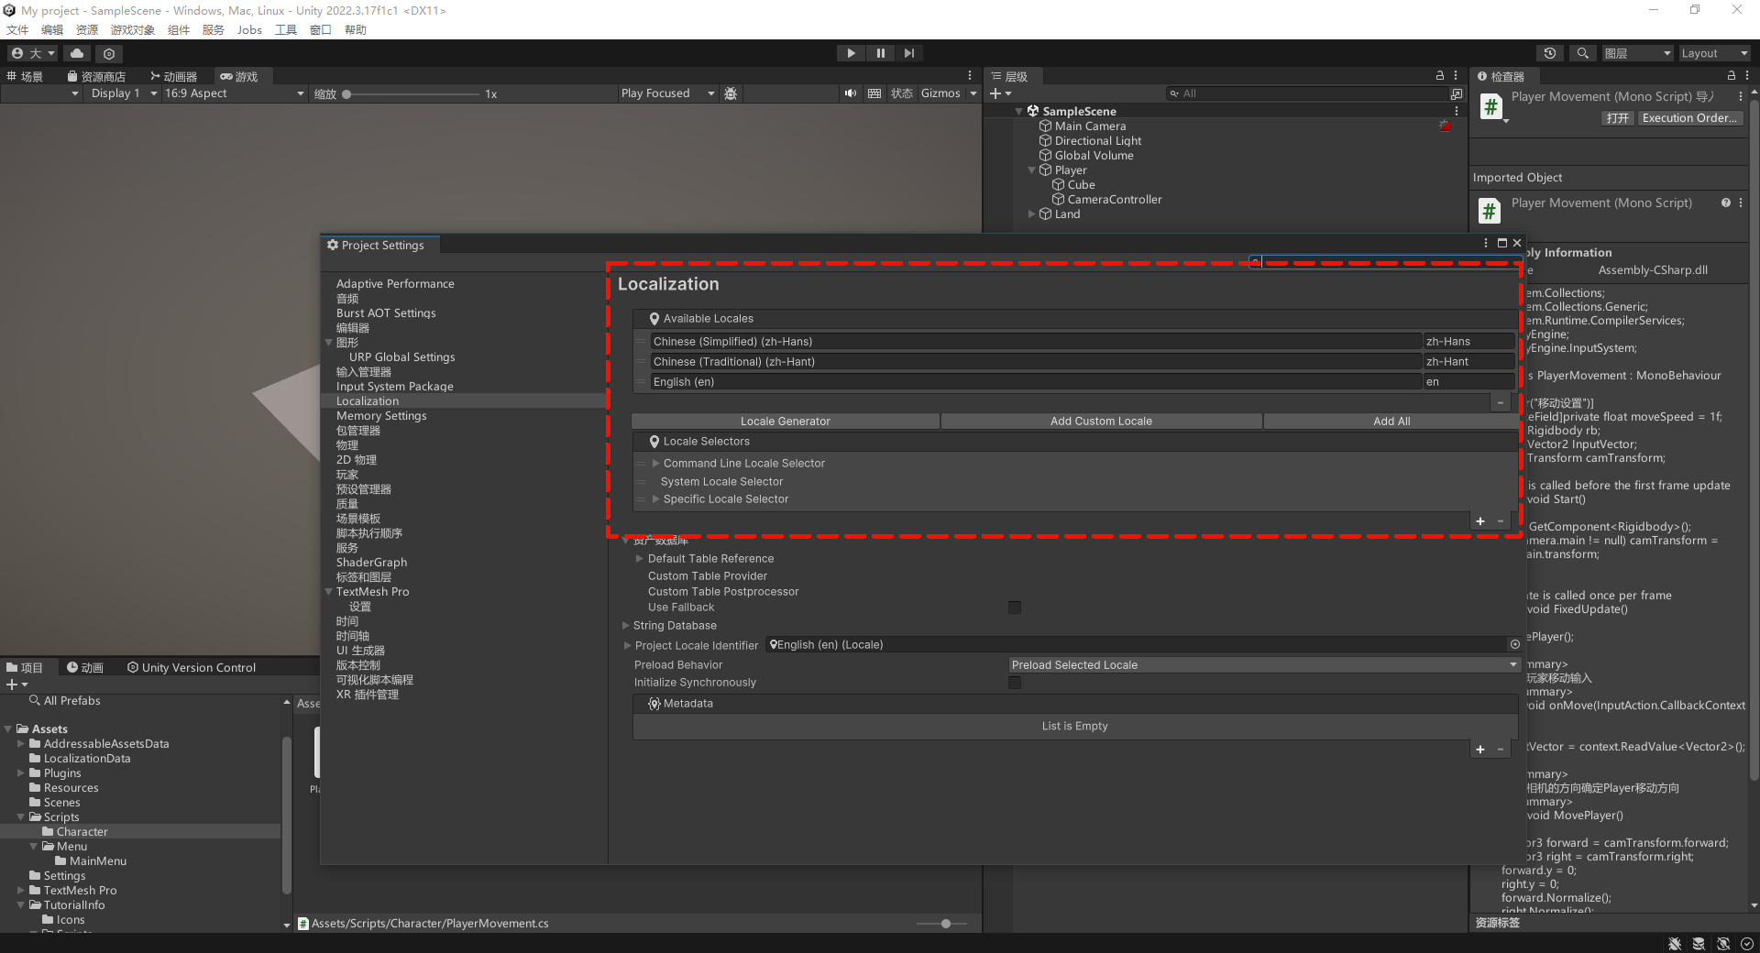Screen dimensions: 1760x953
Task: Click the debug mode bug icon in status bar
Action: [1675, 944]
